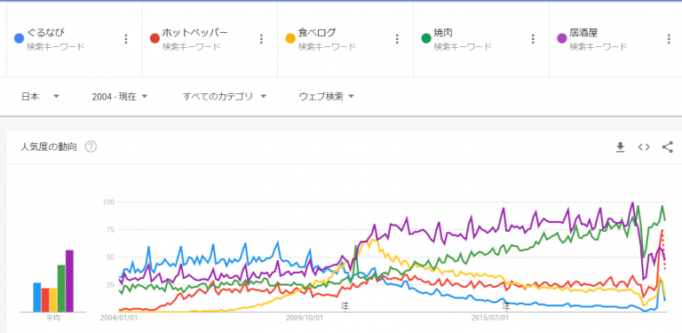Open the three-dot menu for 焼肉
Screen dimensions: 682x333
tap(533, 39)
